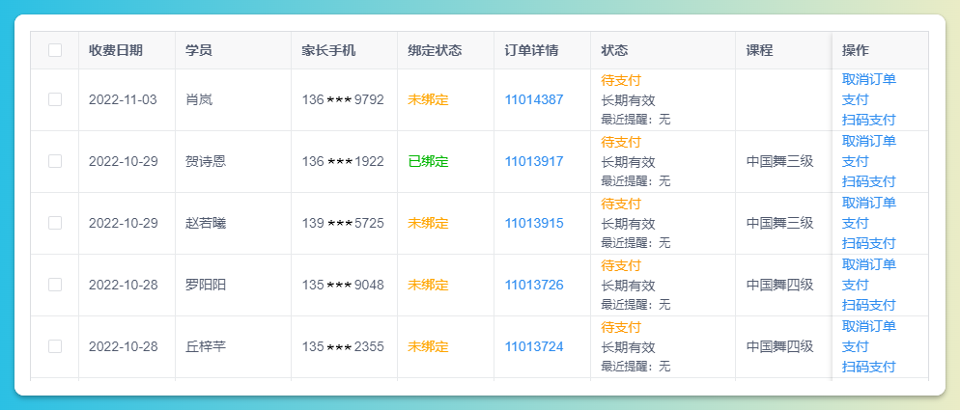The width and height of the screenshot is (960, 410).
Task: Click 支付 for 贺诗恩's order
Action: click(x=856, y=161)
